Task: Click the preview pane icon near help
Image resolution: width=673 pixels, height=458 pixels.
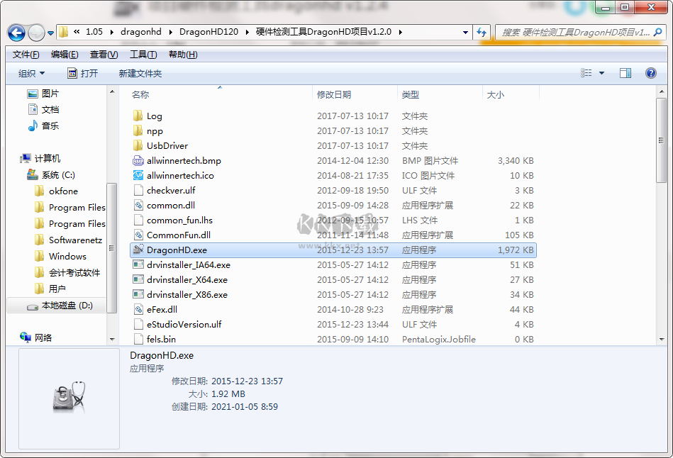Action: click(x=627, y=72)
